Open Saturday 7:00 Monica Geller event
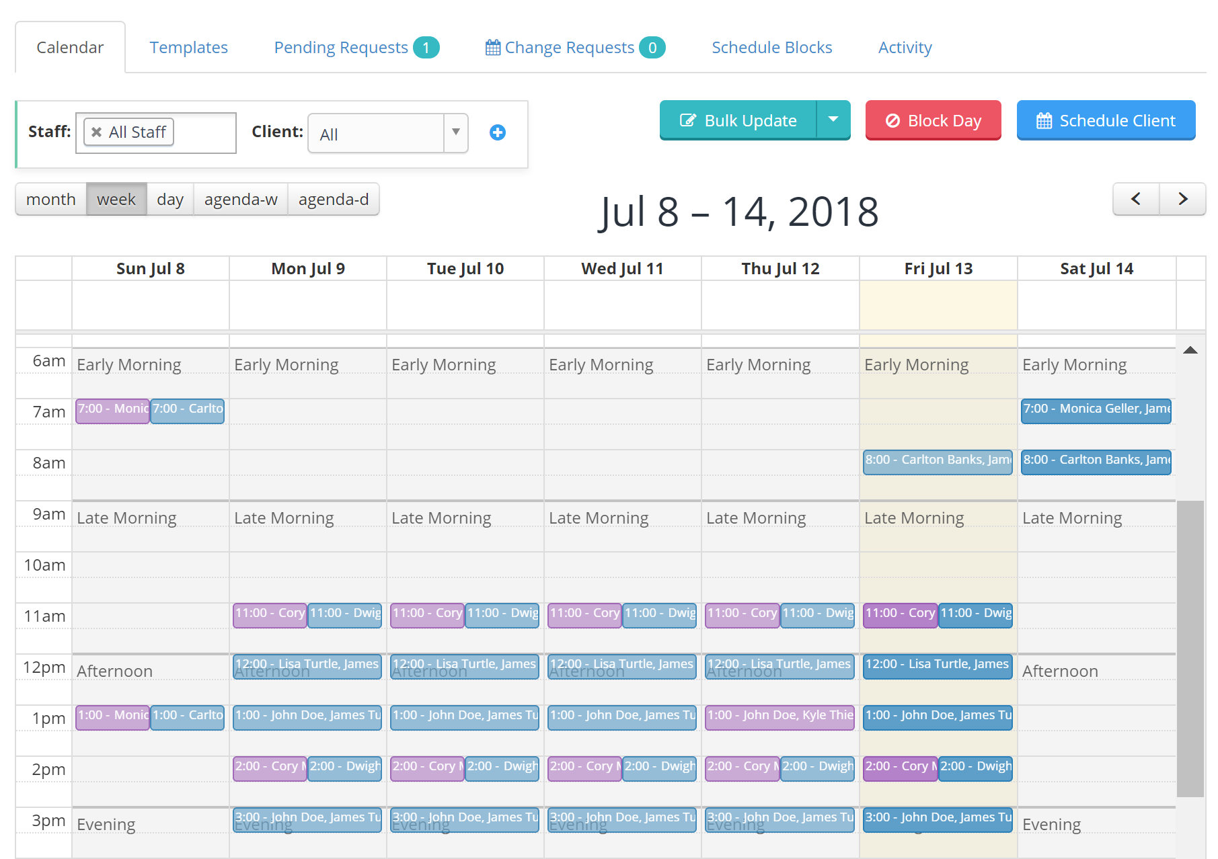This screenshot has height=859, width=1218. (1096, 411)
